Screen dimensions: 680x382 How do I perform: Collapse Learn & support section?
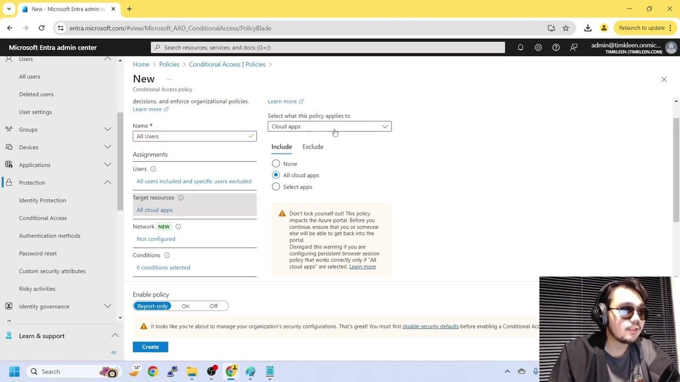[x=115, y=336]
